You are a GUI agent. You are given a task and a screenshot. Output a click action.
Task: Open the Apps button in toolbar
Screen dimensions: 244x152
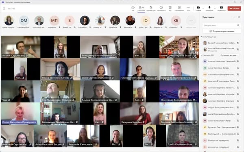(179, 9)
